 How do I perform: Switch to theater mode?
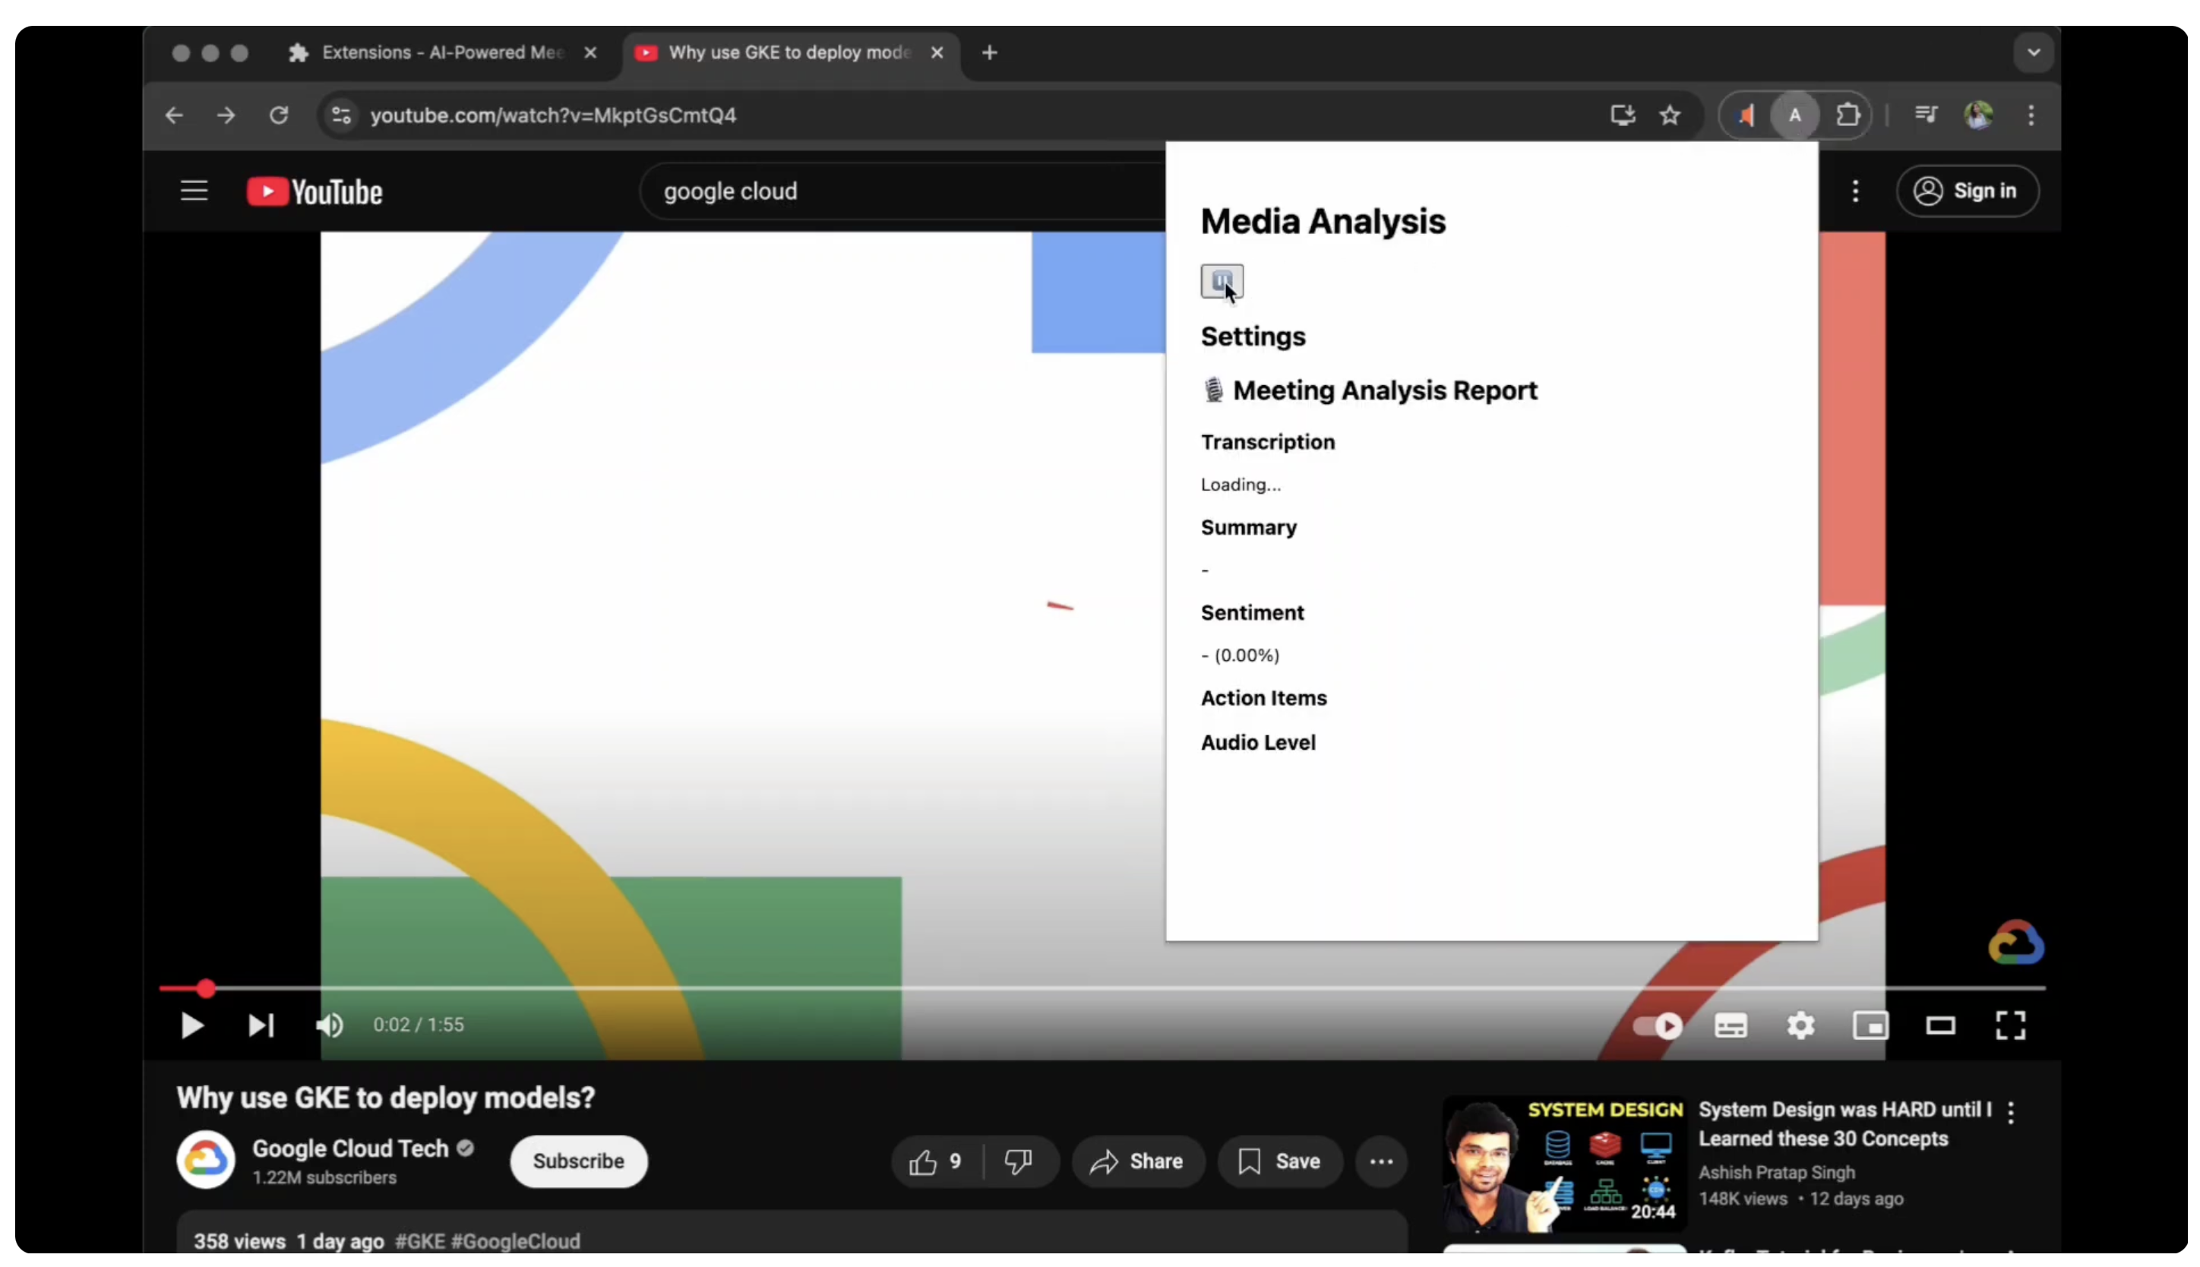click(1939, 1026)
